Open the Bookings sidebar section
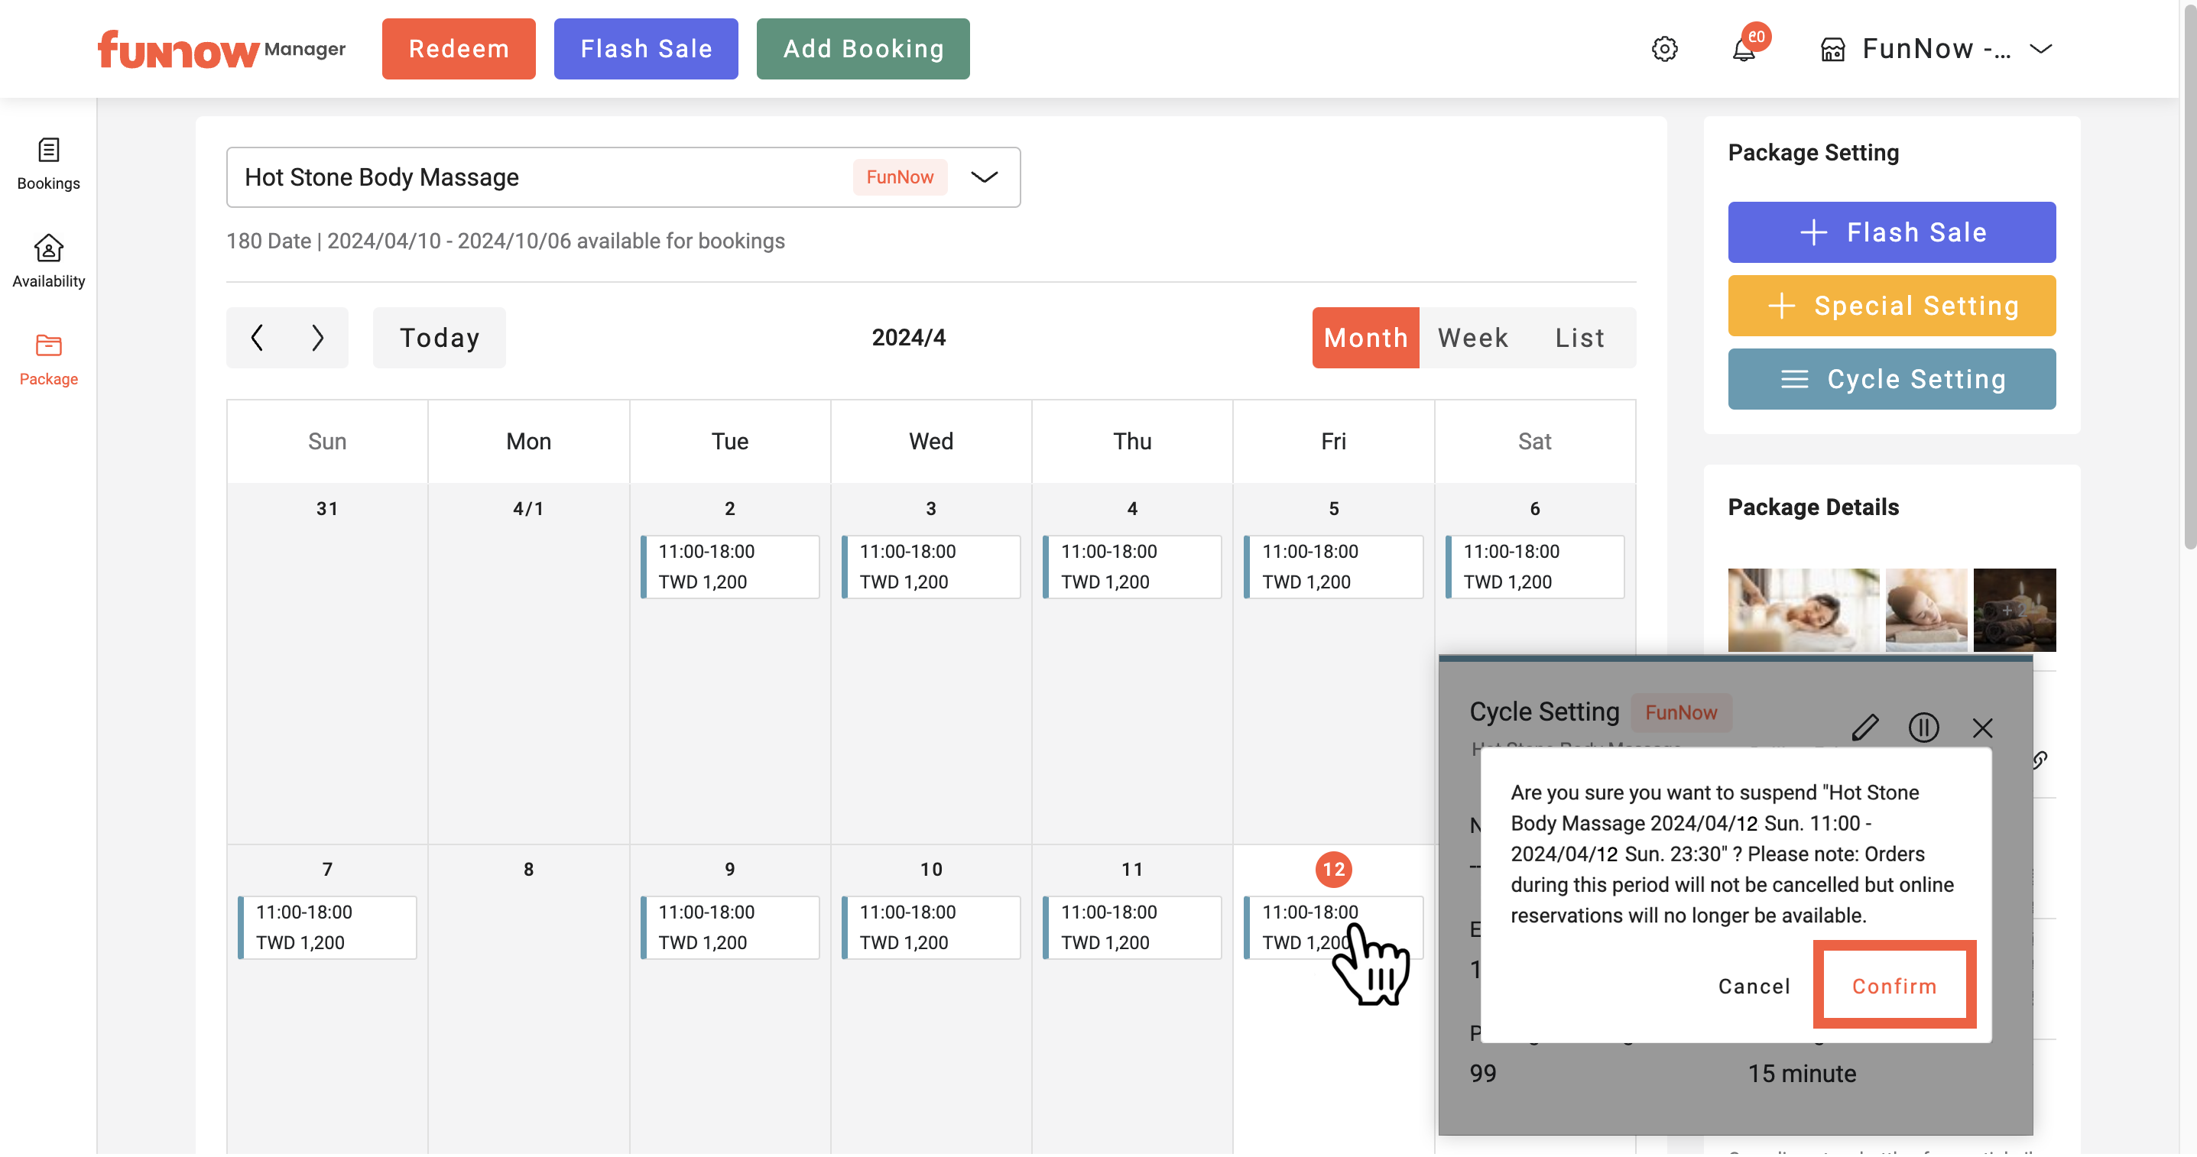The width and height of the screenshot is (2197, 1157). coord(49,164)
